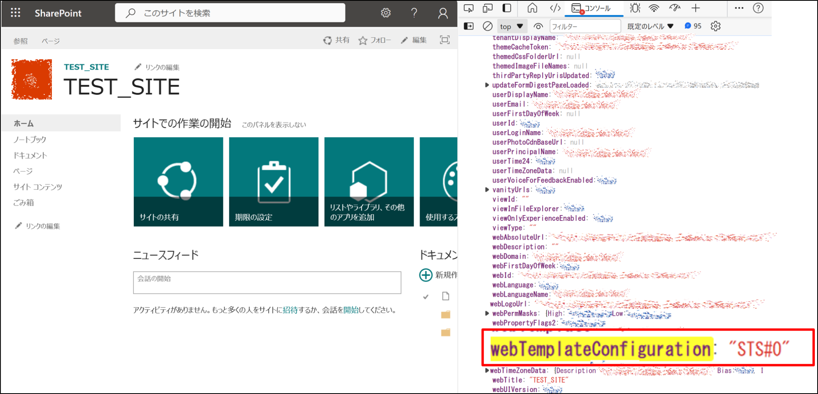Open the Performance panel gauge icon
Viewport: 818px width, 394px height.
[x=673, y=8]
